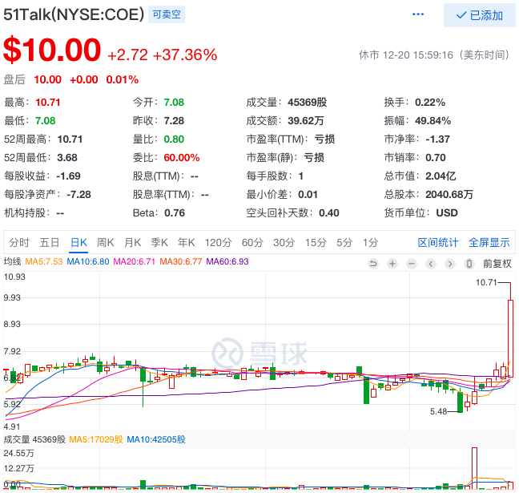The width and height of the screenshot is (519, 493).
Task: Click the $10.00 current price
Action: click(x=52, y=50)
